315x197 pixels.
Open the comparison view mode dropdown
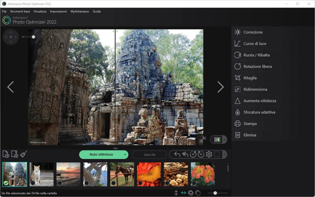pos(224,140)
